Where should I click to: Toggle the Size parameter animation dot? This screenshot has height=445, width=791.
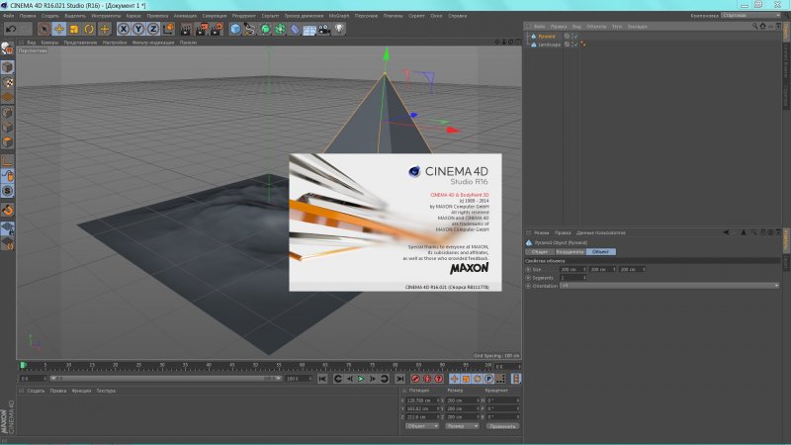coord(528,269)
